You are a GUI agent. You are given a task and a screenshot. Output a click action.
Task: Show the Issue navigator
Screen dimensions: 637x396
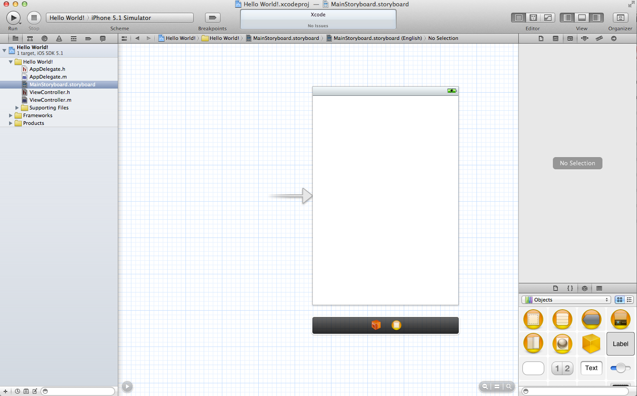point(59,39)
